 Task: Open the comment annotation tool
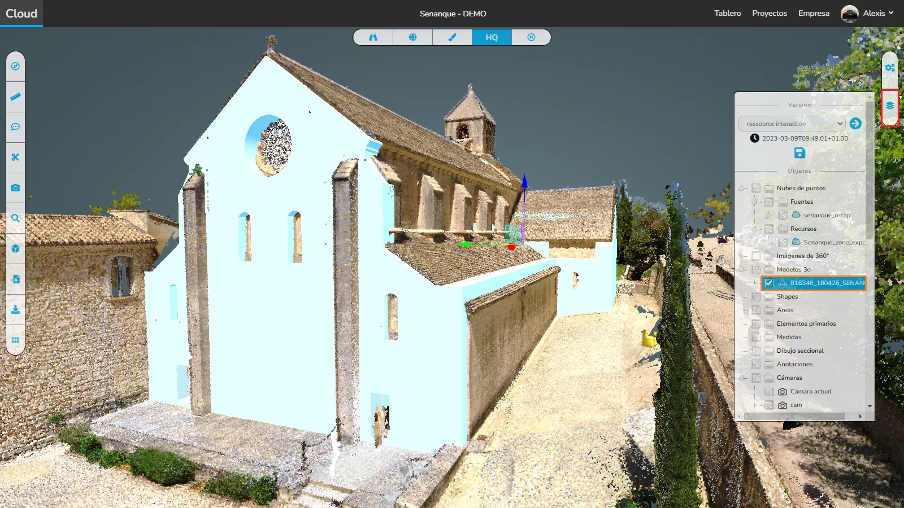tap(15, 127)
